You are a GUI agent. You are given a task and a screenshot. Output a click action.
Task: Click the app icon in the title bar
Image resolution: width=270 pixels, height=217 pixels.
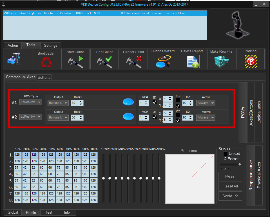point(3,4)
